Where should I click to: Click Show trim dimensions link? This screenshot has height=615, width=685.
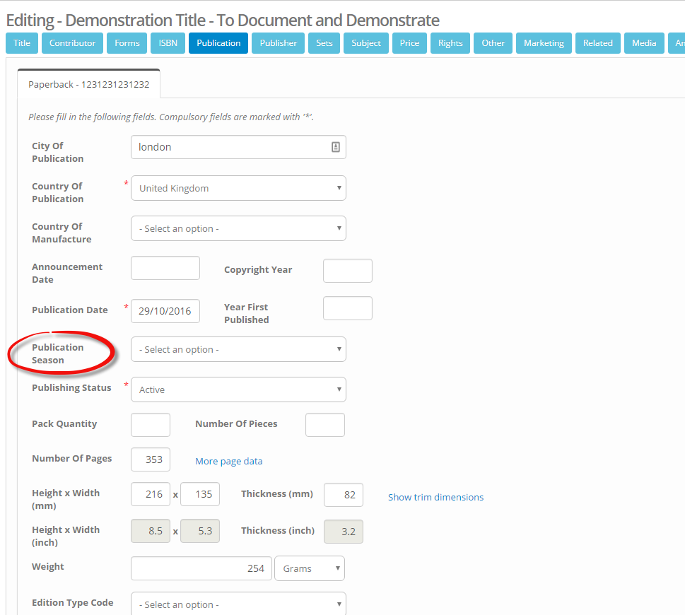click(x=435, y=497)
